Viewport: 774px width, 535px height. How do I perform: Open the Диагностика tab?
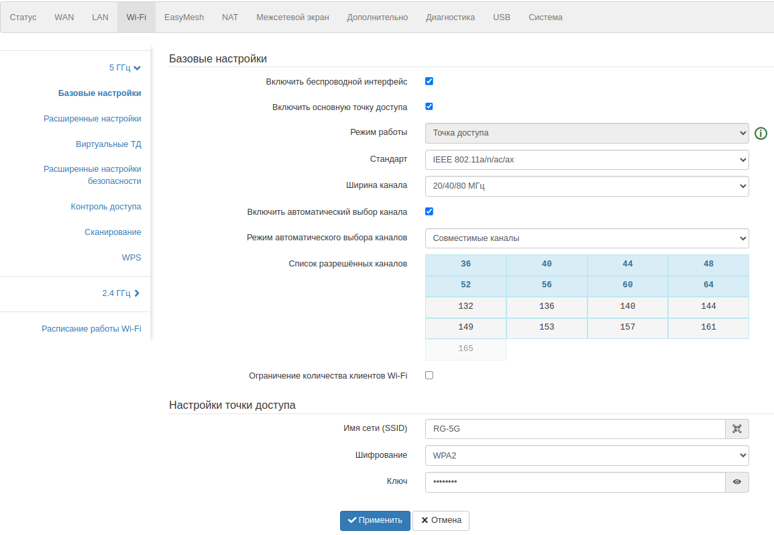coord(450,17)
